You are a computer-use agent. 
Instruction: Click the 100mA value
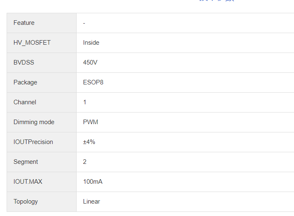[93, 182]
